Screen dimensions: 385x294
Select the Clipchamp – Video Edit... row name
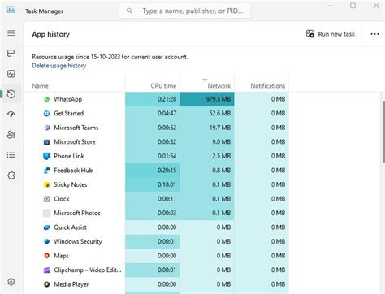point(88,270)
